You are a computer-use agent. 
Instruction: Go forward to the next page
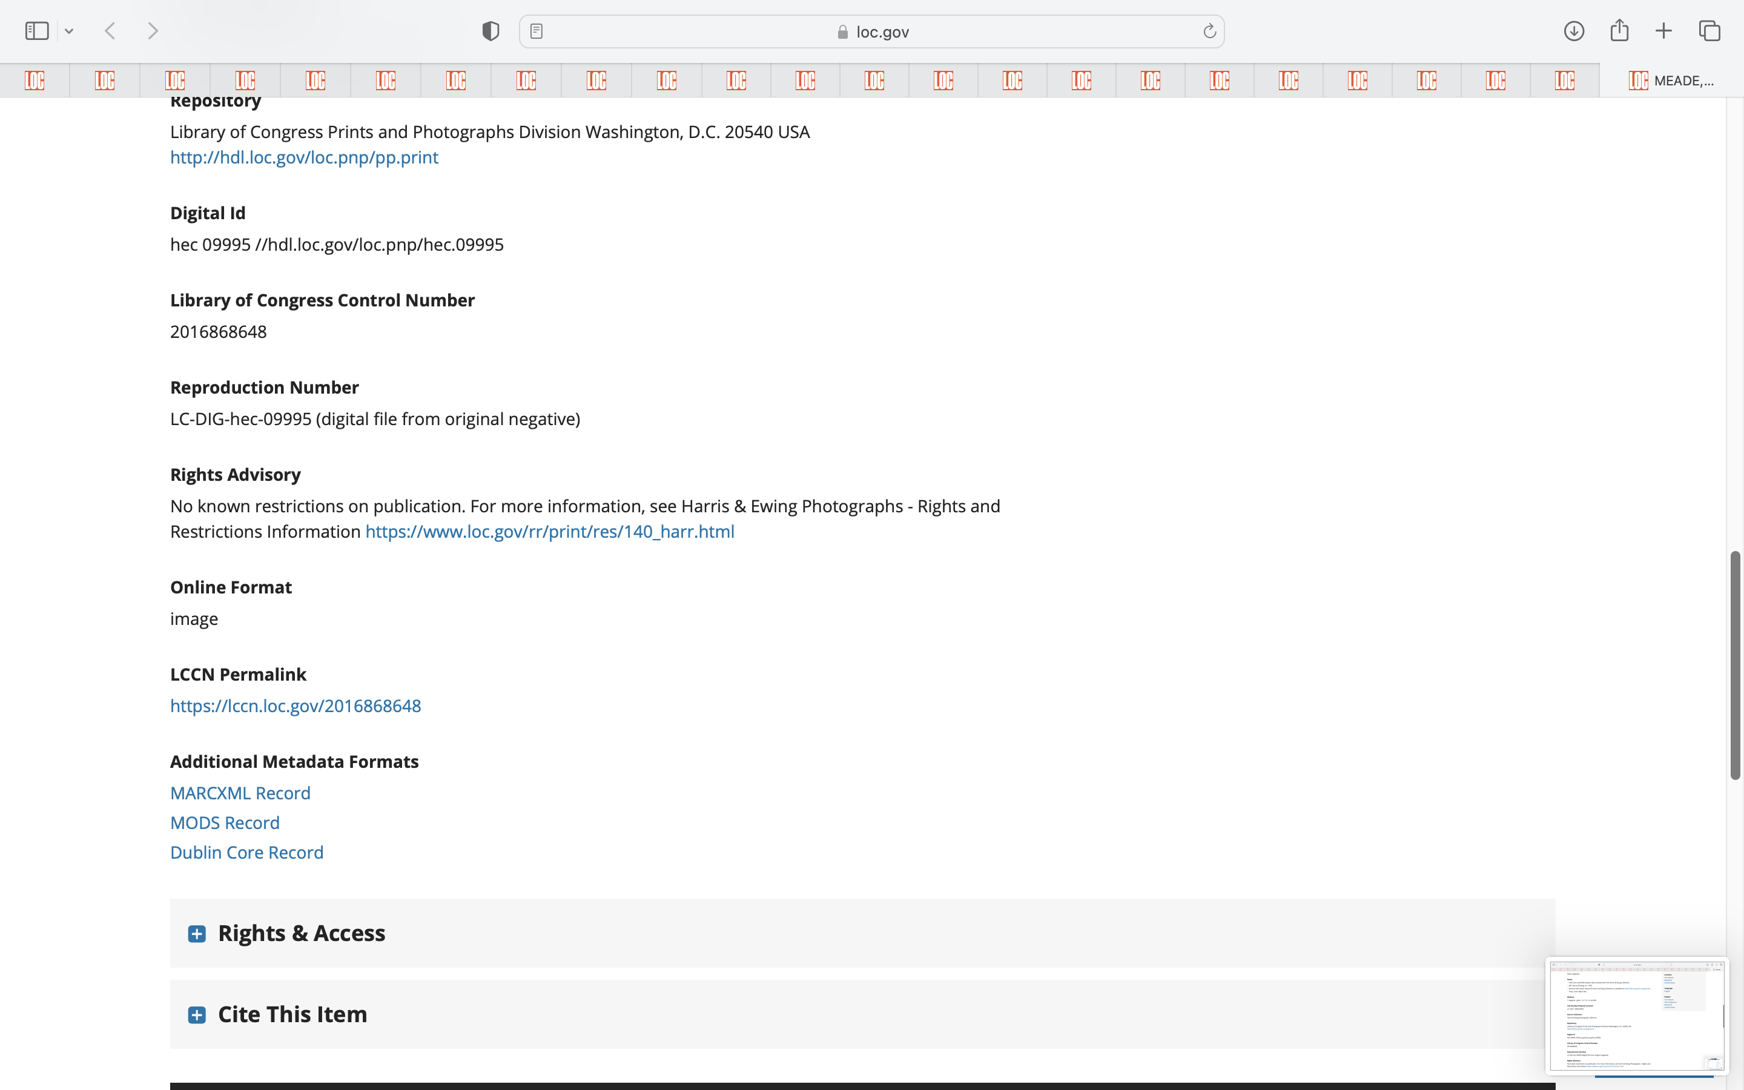[x=153, y=31]
